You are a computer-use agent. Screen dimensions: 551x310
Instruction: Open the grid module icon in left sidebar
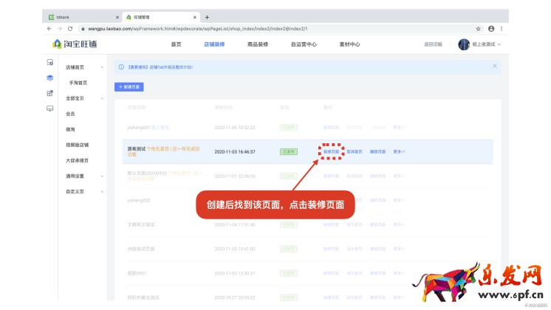[x=50, y=93]
